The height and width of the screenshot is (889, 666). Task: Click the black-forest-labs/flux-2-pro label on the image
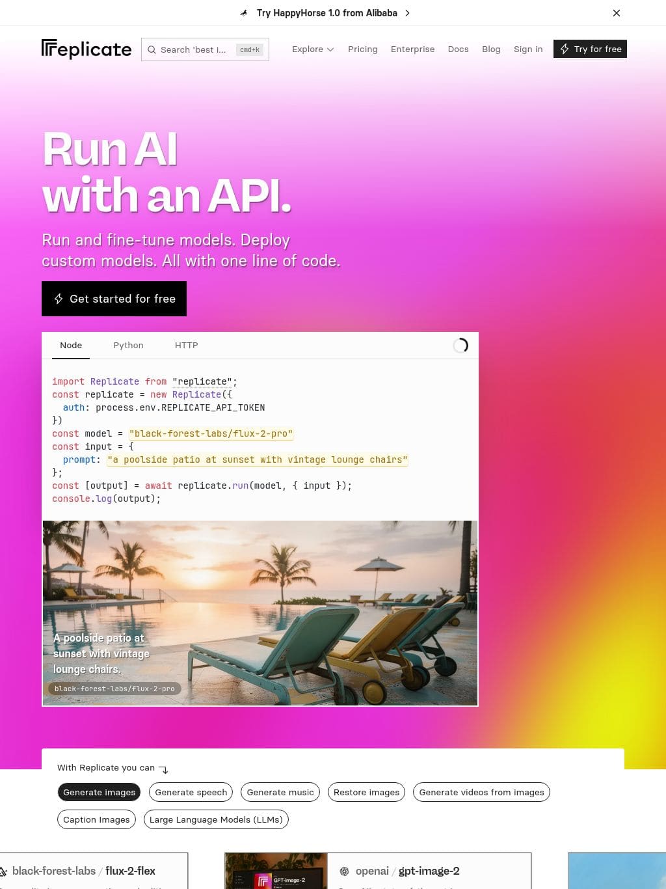tap(114, 689)
